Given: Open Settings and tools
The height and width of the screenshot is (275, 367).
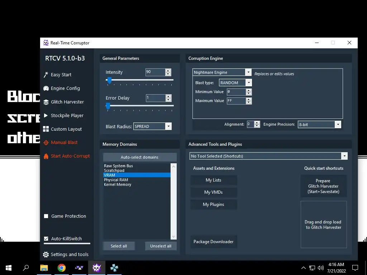Looking at the screenshot, I should click(70, 255).
